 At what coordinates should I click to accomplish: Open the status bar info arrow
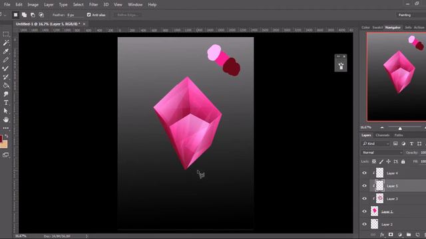[87, 236]
